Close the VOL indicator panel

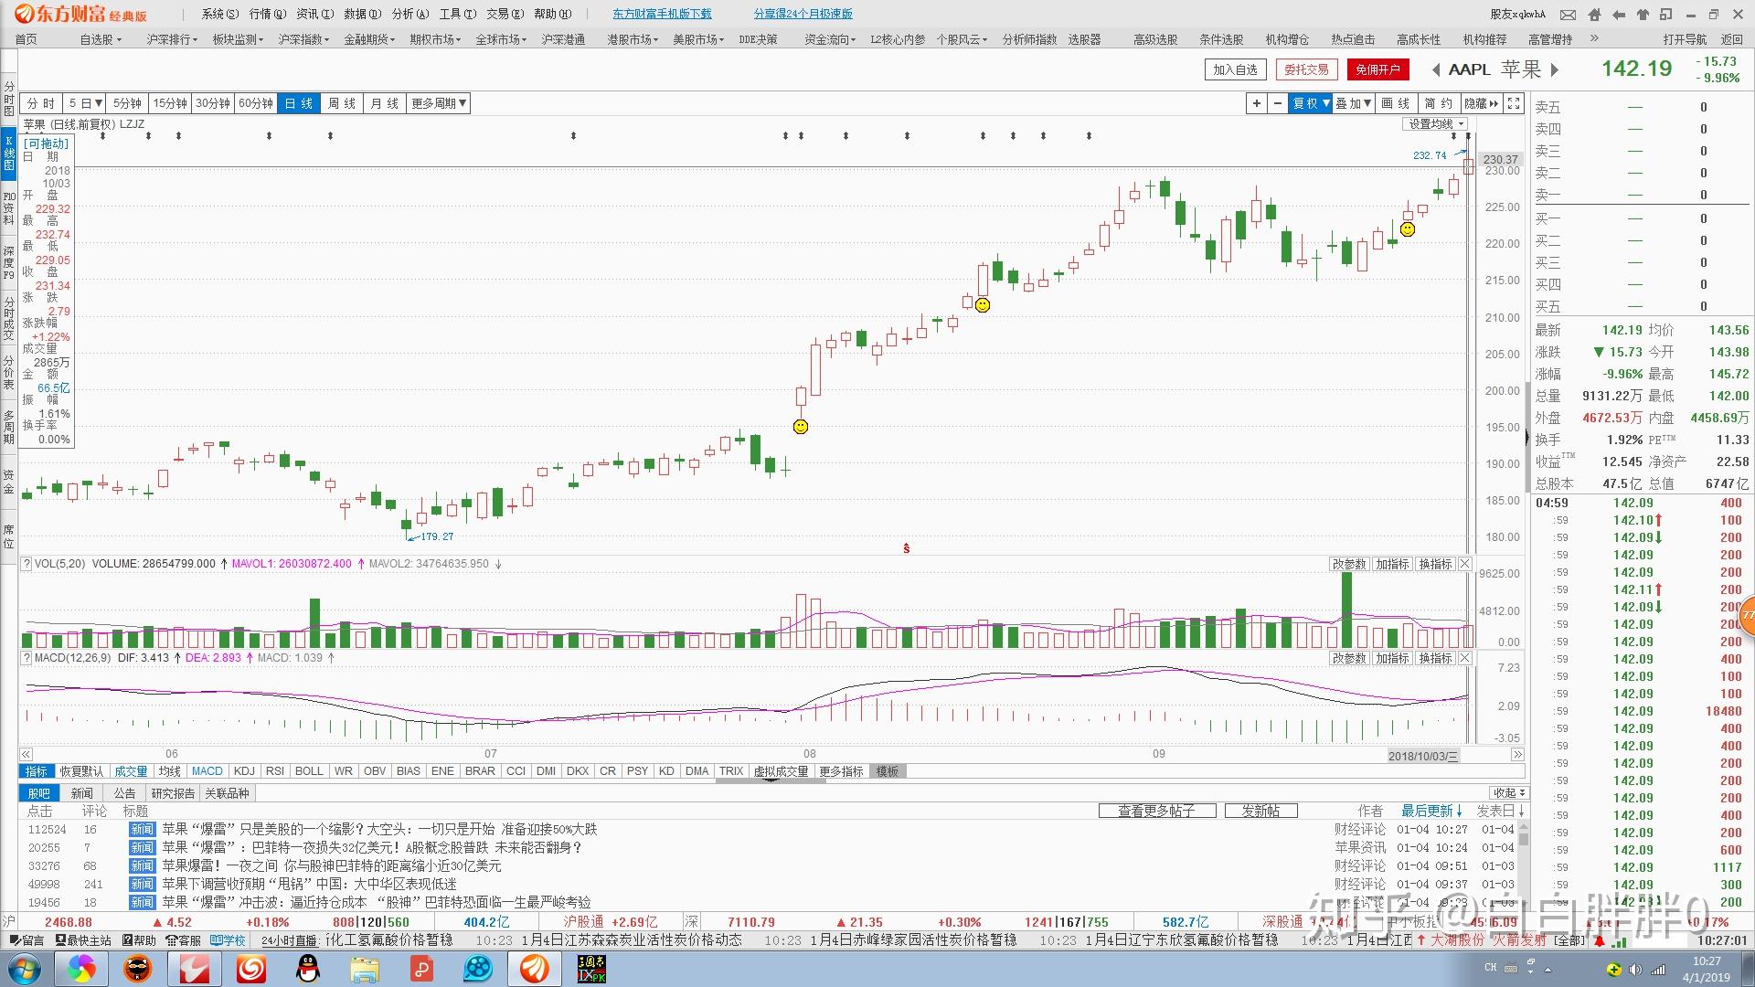(x=1464, y=564)
